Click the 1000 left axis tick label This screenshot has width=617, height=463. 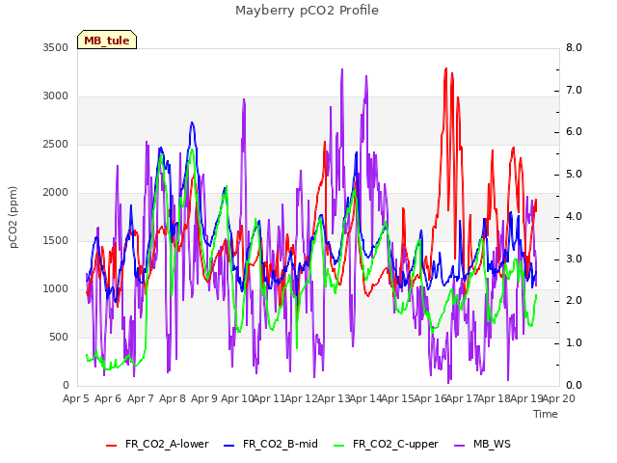(x=56, y=289)
